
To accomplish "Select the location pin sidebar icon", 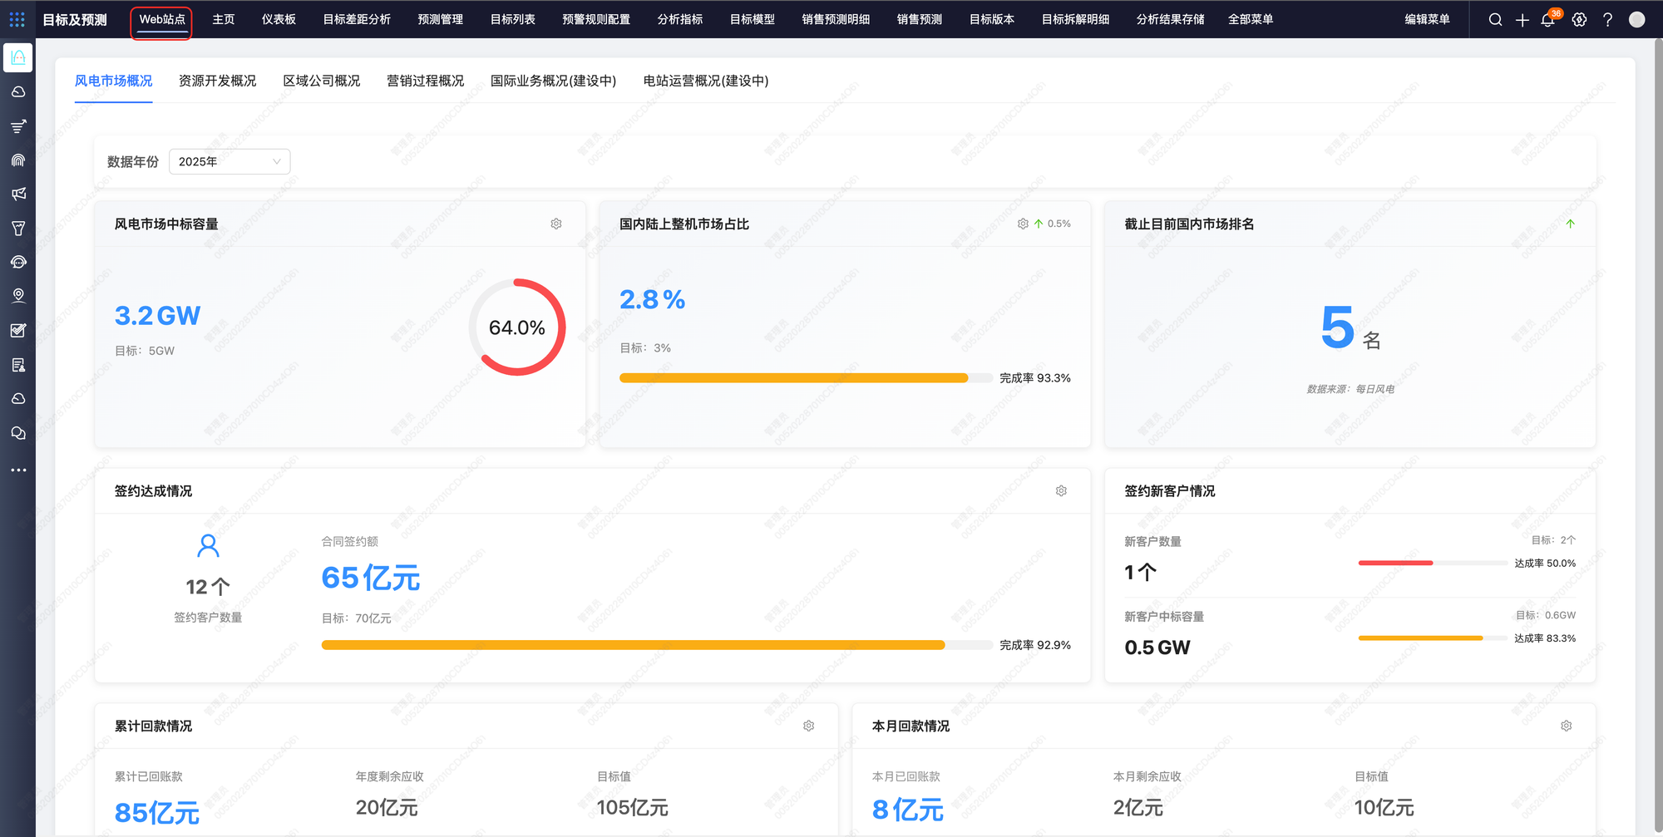I will click(x=18, y=296).
